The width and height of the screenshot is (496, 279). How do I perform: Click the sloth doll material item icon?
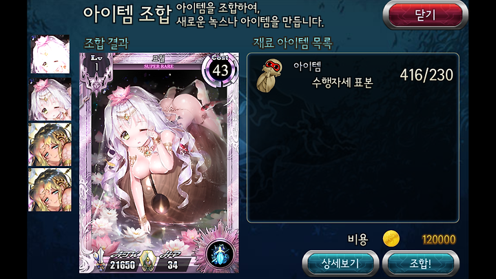[x=269, y=75]
